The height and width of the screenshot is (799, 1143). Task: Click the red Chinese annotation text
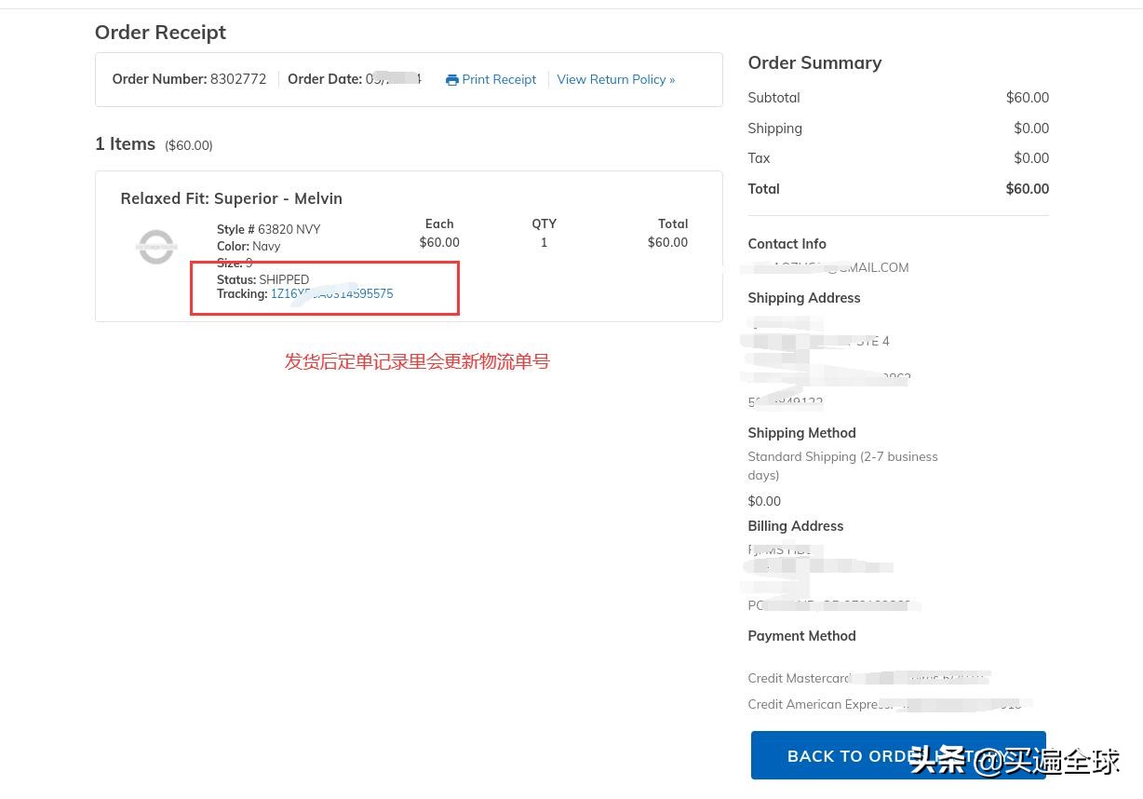coord(417,361)
